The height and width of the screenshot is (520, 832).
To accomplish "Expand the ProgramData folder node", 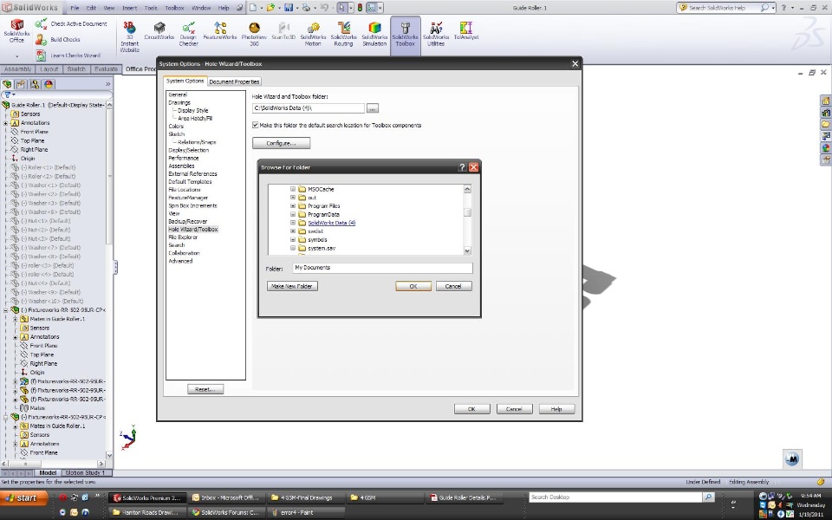I will coord(292,214).
